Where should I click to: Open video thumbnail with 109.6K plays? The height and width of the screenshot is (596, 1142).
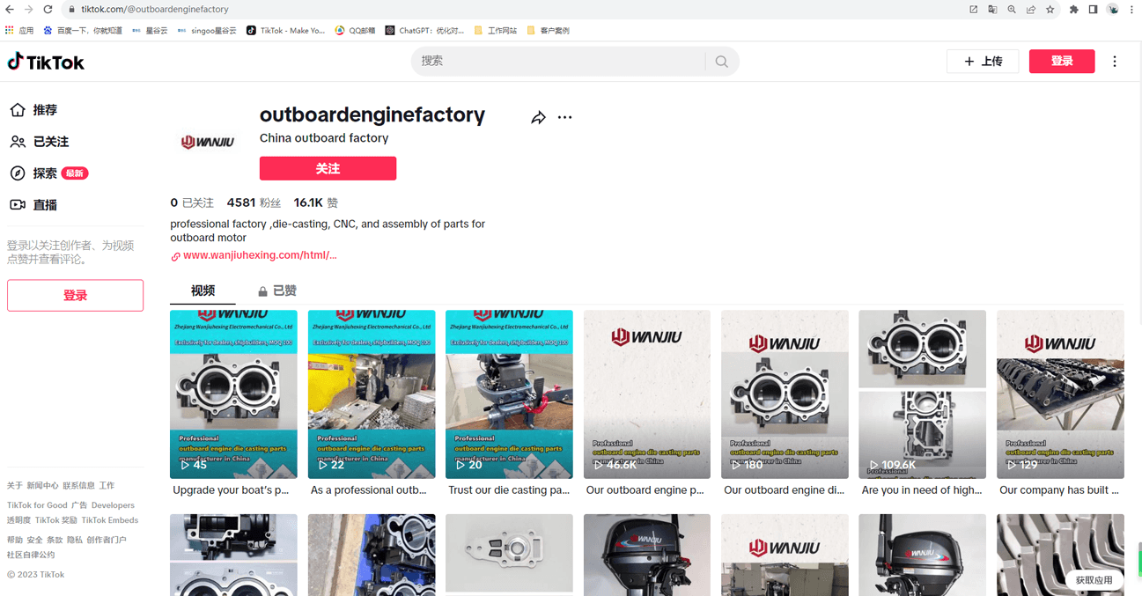tap(923, 394)
